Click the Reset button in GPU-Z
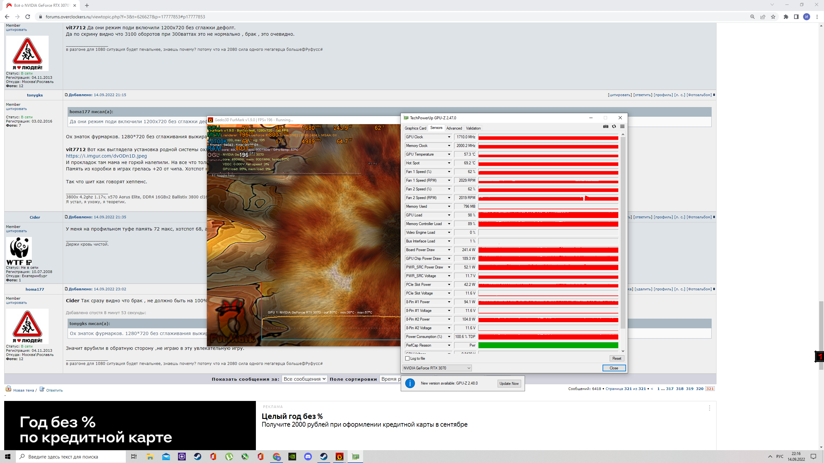The image size is (824, 463). pyautogui.click(x=616, y=358)
